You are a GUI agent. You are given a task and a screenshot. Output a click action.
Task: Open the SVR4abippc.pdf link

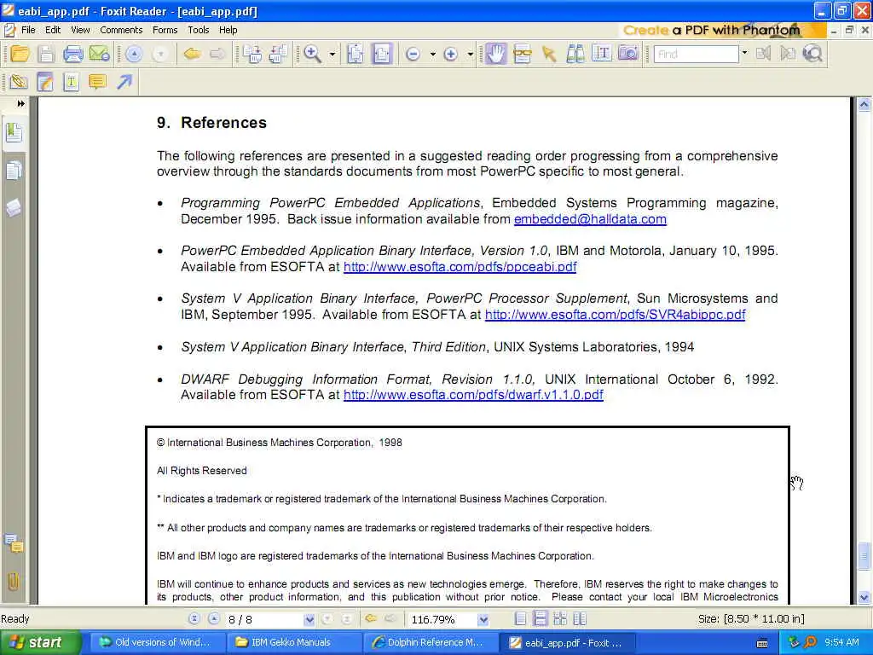coord(616,315)
